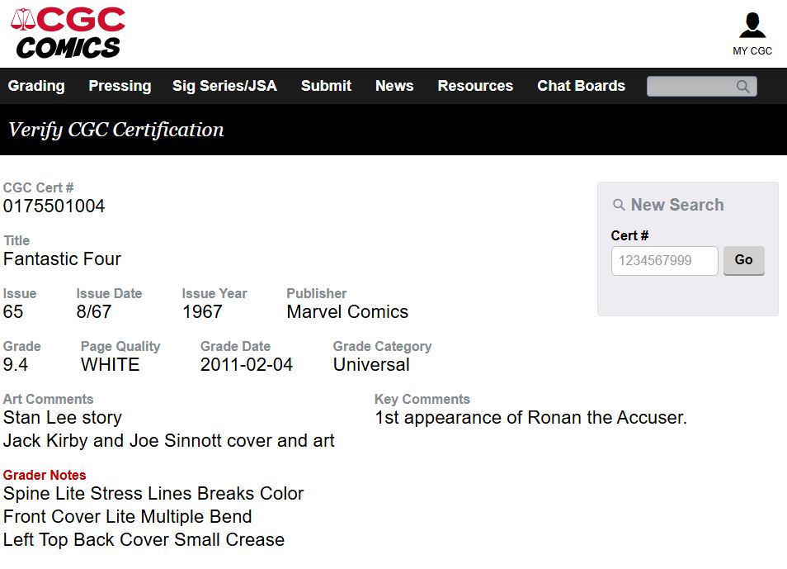The image size is (787, 569).
Task: Click the New Search magnifier icon
Action: pyautogui.click(x=619, y=205)
